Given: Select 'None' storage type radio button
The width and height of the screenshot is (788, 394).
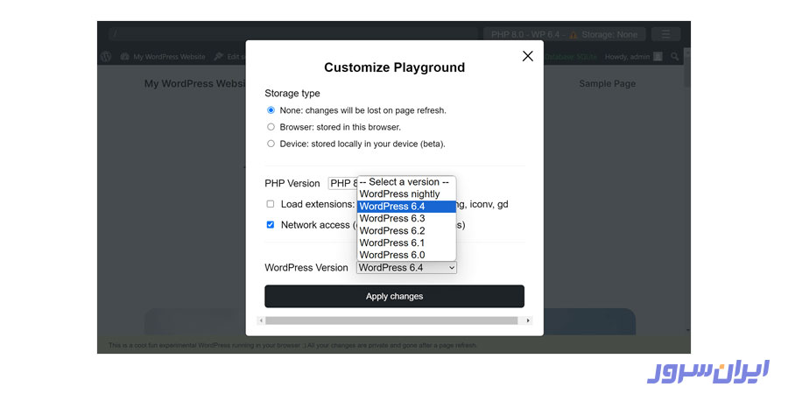Looking at the screenshot, I should [x=271, y=110].
